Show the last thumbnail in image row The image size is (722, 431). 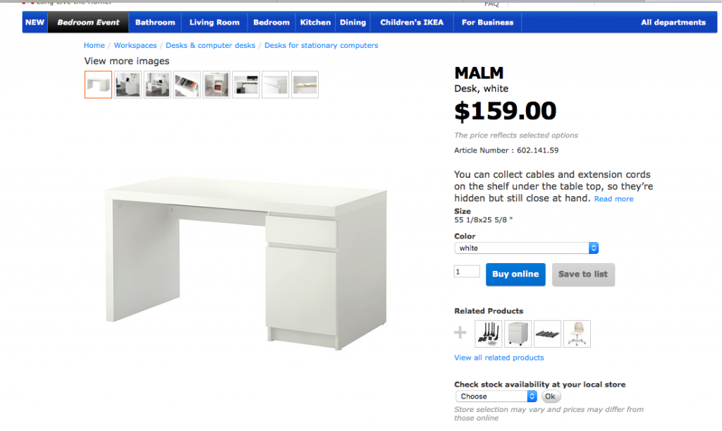pyautogui.click(x=305, y=84)
